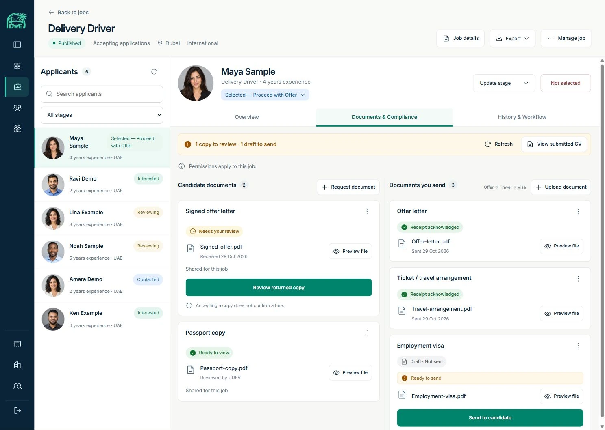
Task: Open the company building icon in sidebar
Action: [17, 365]
